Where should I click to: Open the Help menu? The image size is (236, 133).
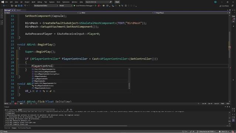click(81, 2)
